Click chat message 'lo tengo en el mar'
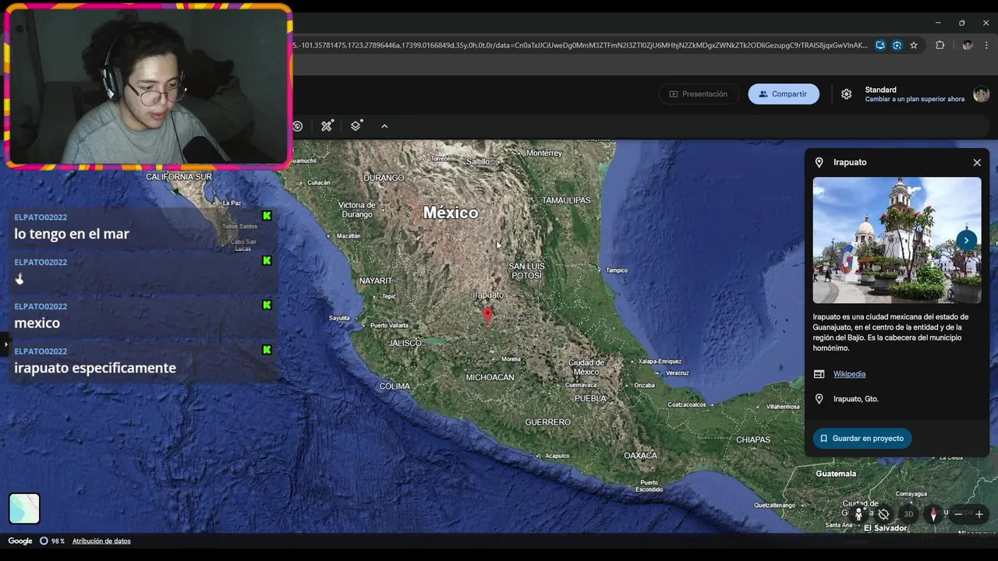 tap(72, 234)
